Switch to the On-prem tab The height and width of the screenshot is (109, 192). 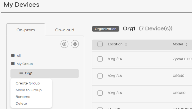[26, 30]
